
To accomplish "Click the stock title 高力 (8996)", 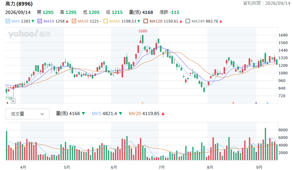I will [19, 4].
